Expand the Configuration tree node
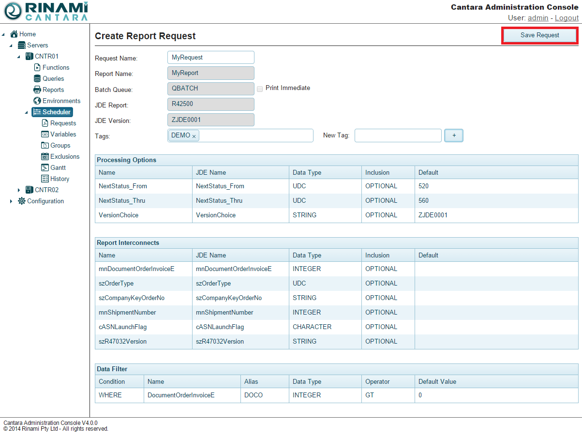582x438 pixels. (11, 201)
